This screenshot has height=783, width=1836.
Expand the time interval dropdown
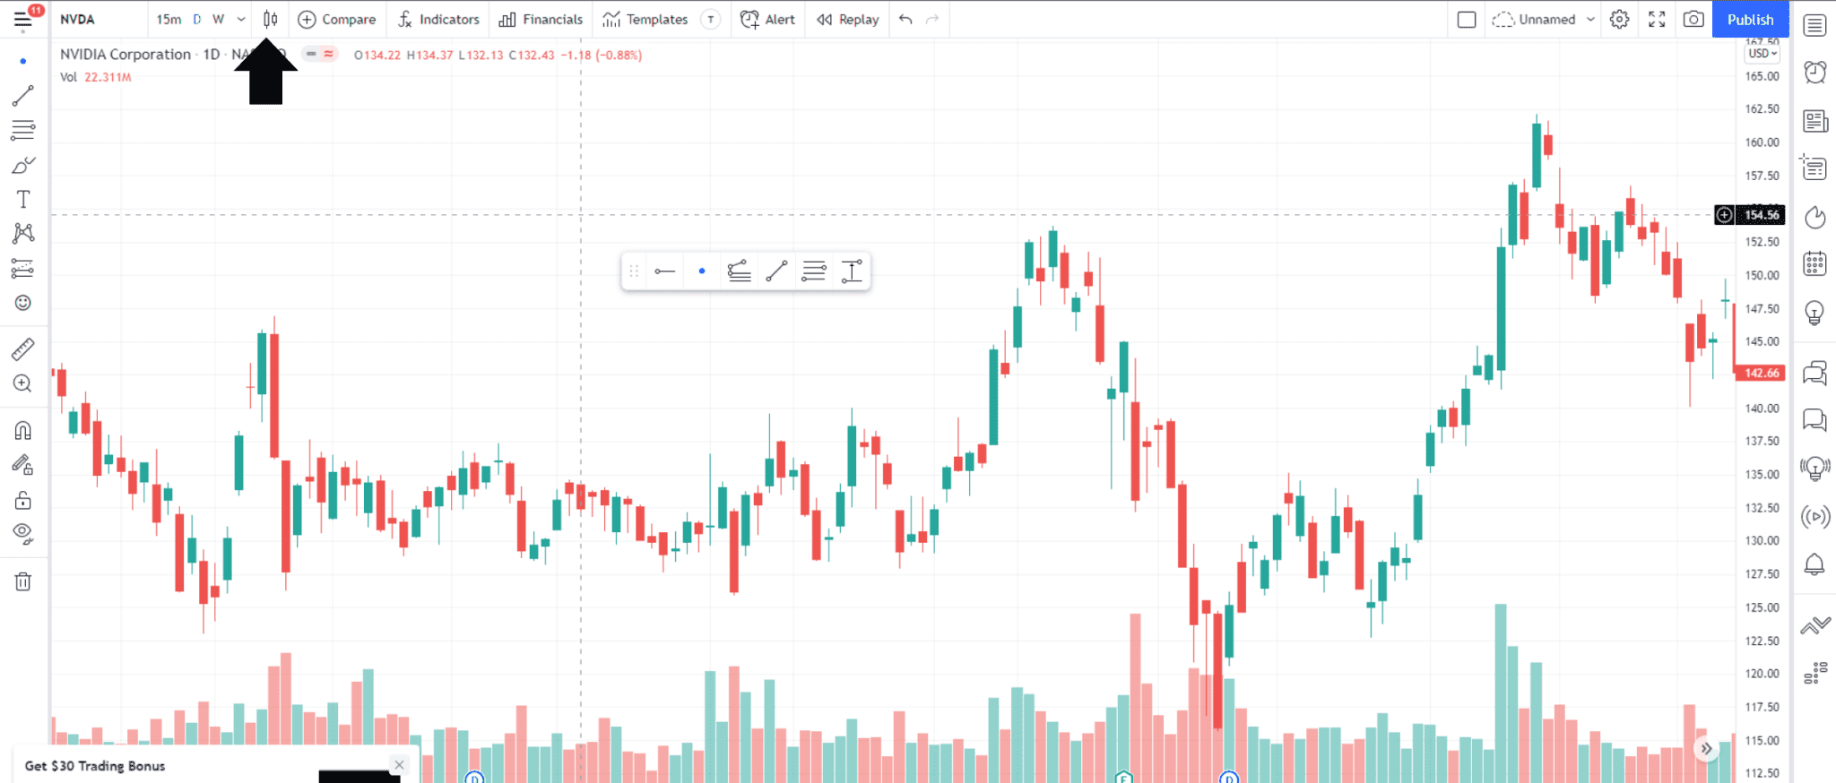(x=241, y=19)
